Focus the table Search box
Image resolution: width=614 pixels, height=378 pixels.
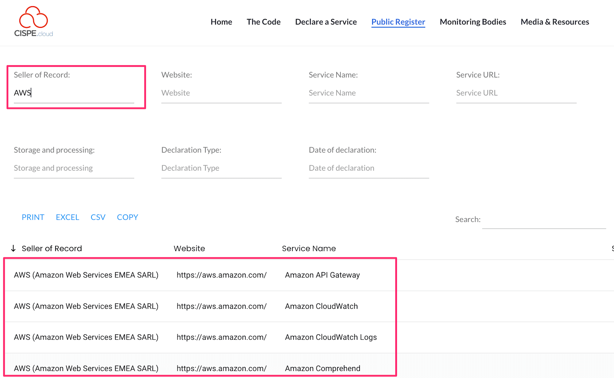pos(544,220)
